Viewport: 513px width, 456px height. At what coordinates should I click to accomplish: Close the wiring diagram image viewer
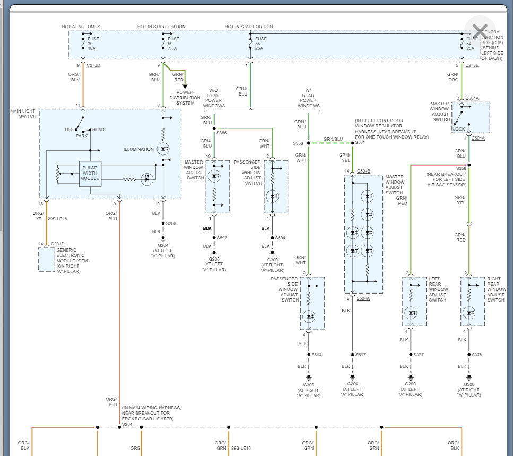point(480,31)
